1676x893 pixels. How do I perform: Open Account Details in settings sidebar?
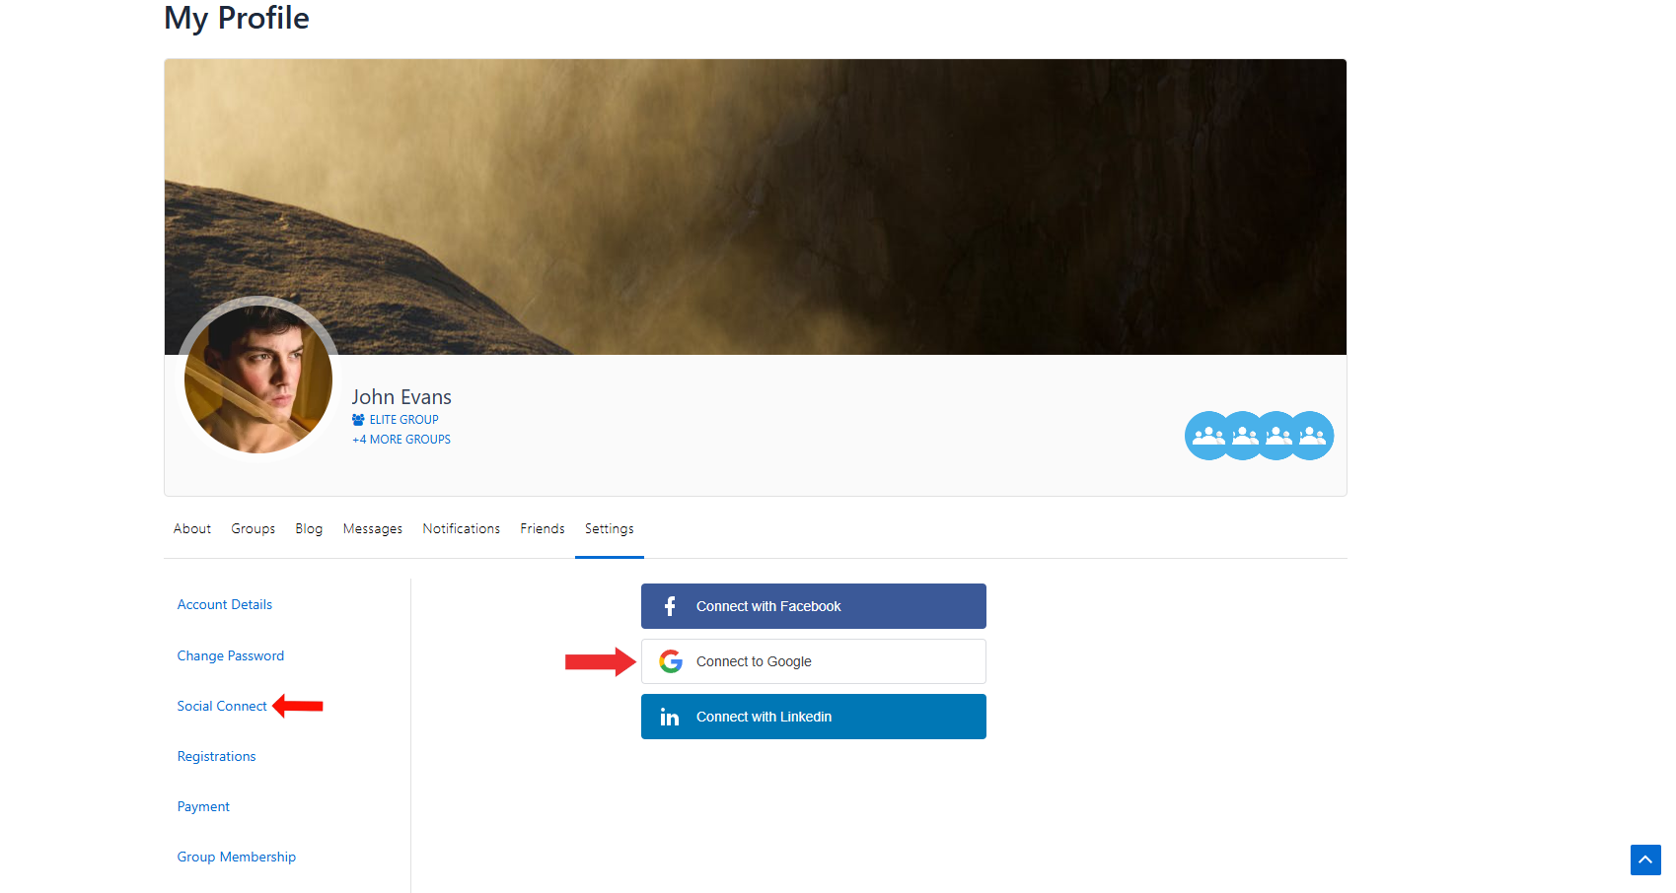click(x=225, y=605)
